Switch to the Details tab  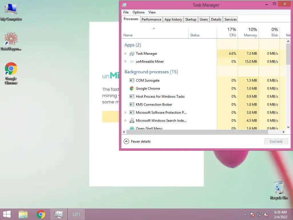[x=216, y=19]
